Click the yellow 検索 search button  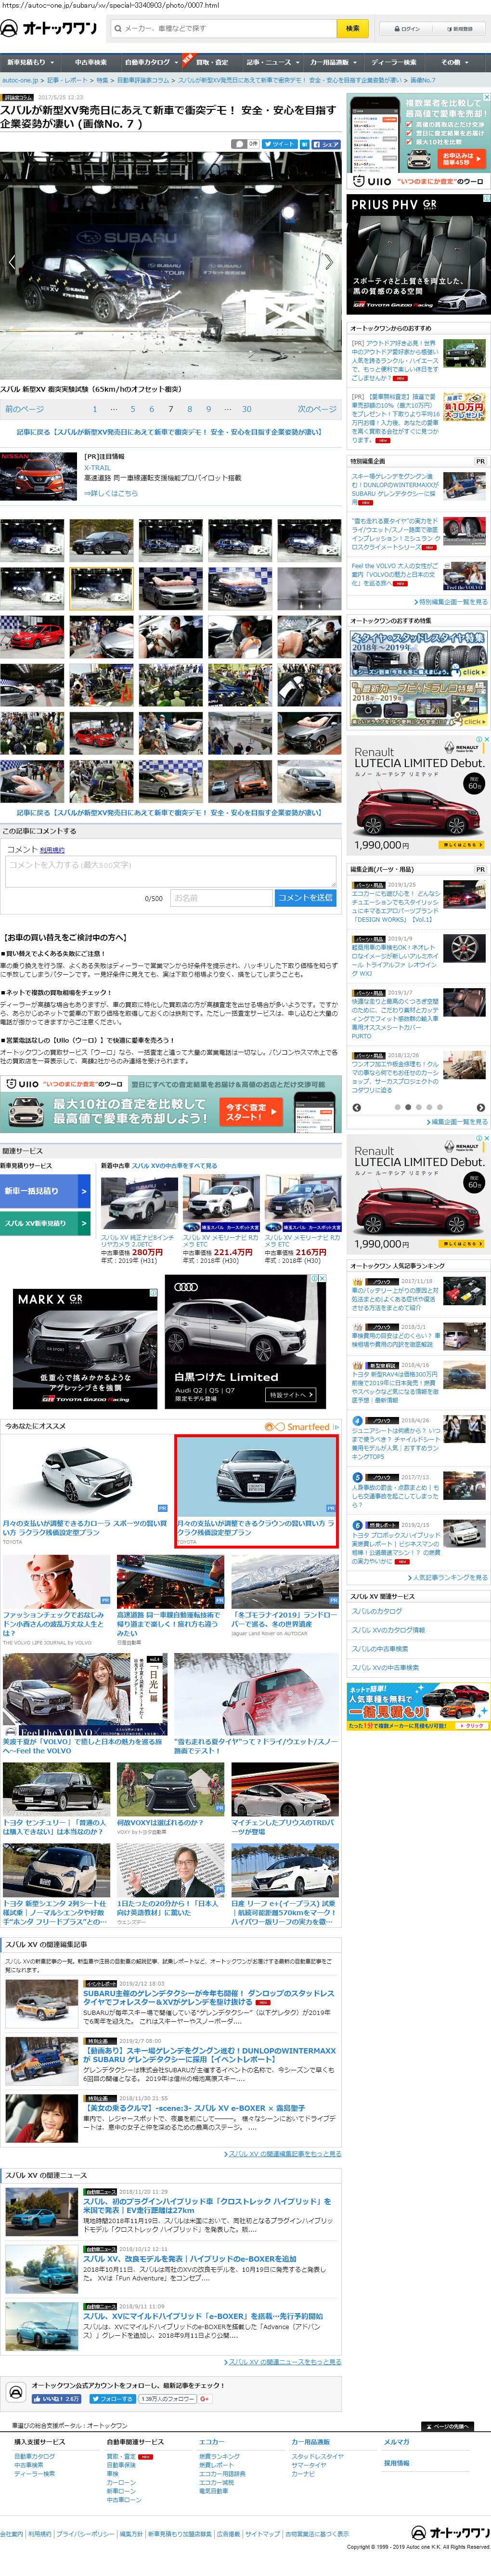click(x=352, y=29)
